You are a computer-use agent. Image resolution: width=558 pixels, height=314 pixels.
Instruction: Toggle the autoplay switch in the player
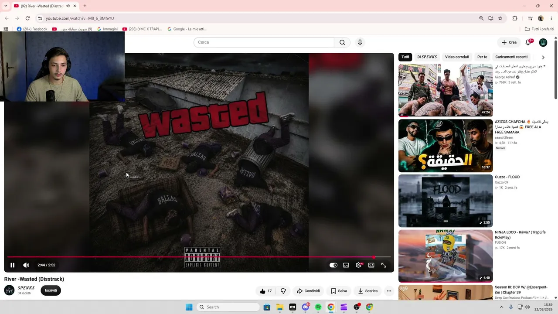[333, 265]
